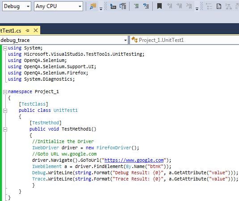Viewport: 239px width, 201px height.
Task: Open the Debug configuration dropdown
Action: (x=17, y=6)
